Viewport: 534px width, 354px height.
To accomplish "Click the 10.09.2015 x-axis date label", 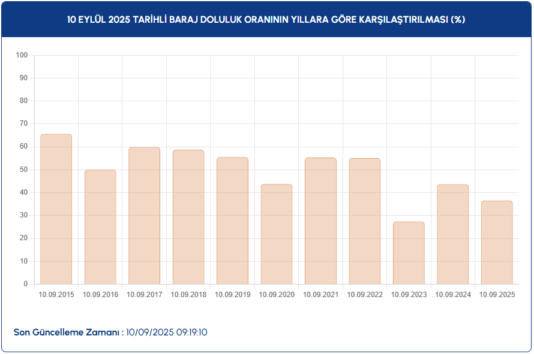I will pos(56,295).
